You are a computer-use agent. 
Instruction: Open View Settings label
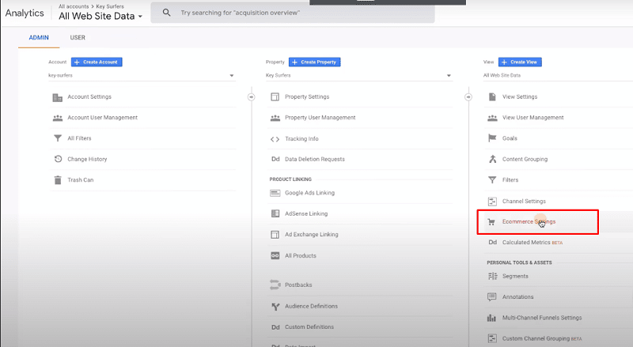pyautogui.click(x=520, y=97)
